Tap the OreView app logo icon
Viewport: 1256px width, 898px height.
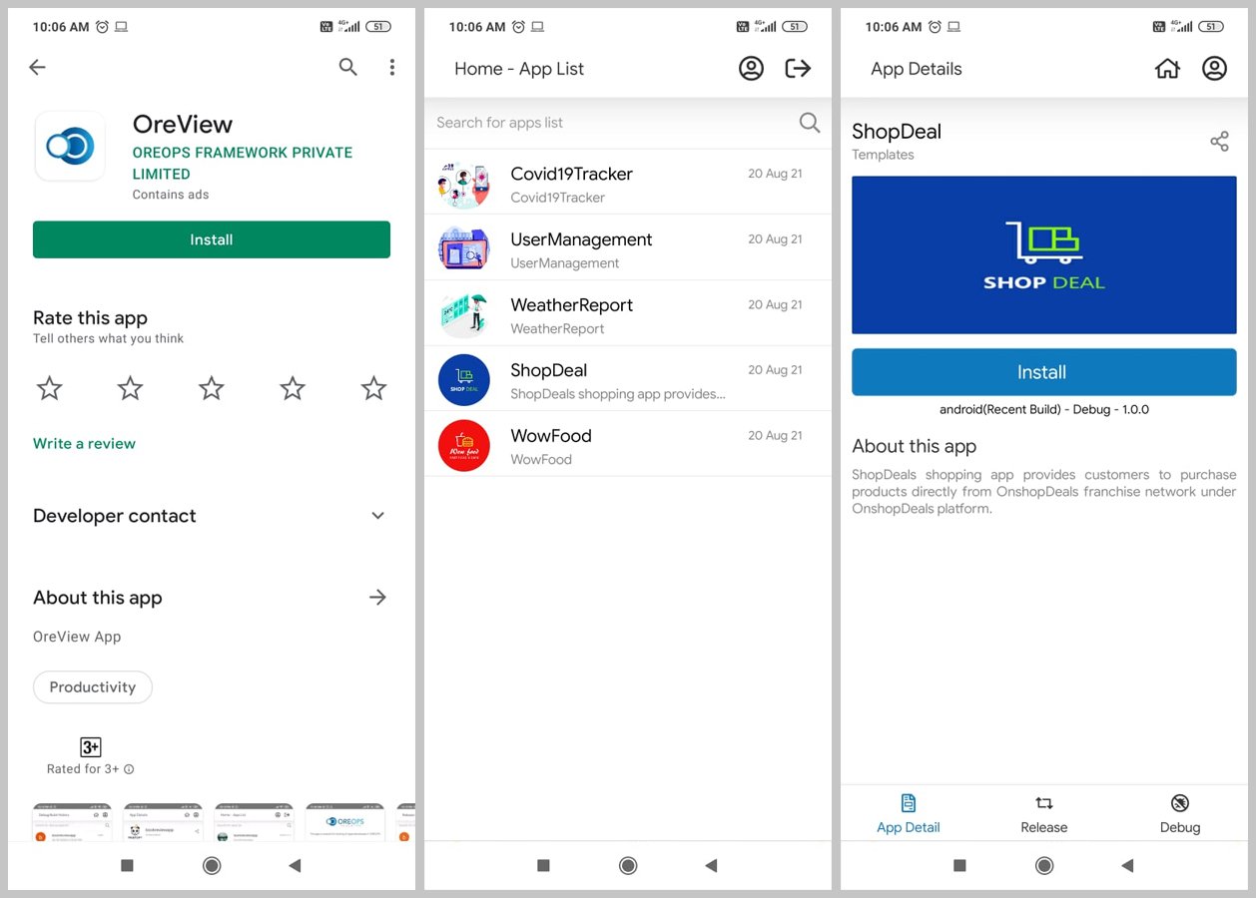[70, 146]
